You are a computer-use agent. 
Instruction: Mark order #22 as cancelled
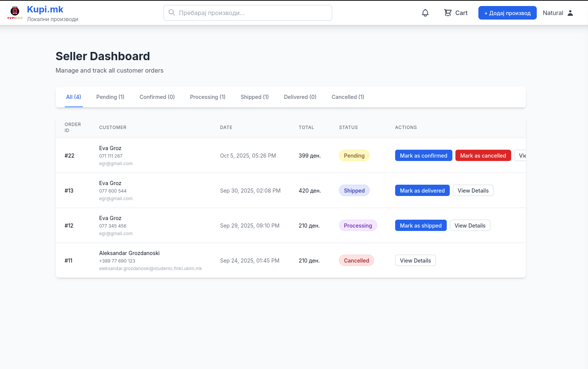483,156
